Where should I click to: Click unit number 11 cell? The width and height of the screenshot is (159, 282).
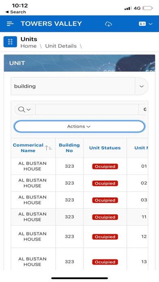pyautogui.click(x=144, y=217)
